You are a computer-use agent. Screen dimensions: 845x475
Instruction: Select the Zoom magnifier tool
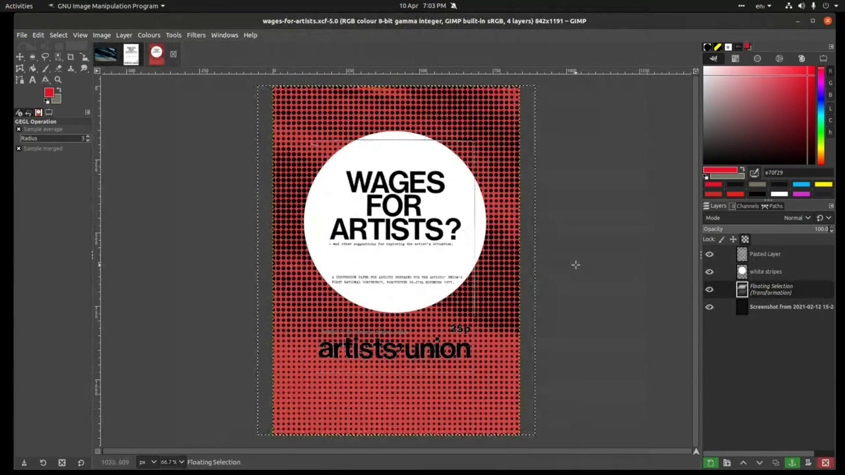click(58, 80)
